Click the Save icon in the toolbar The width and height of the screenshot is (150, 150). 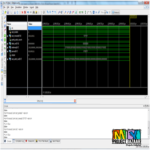[x=8, y=12]
